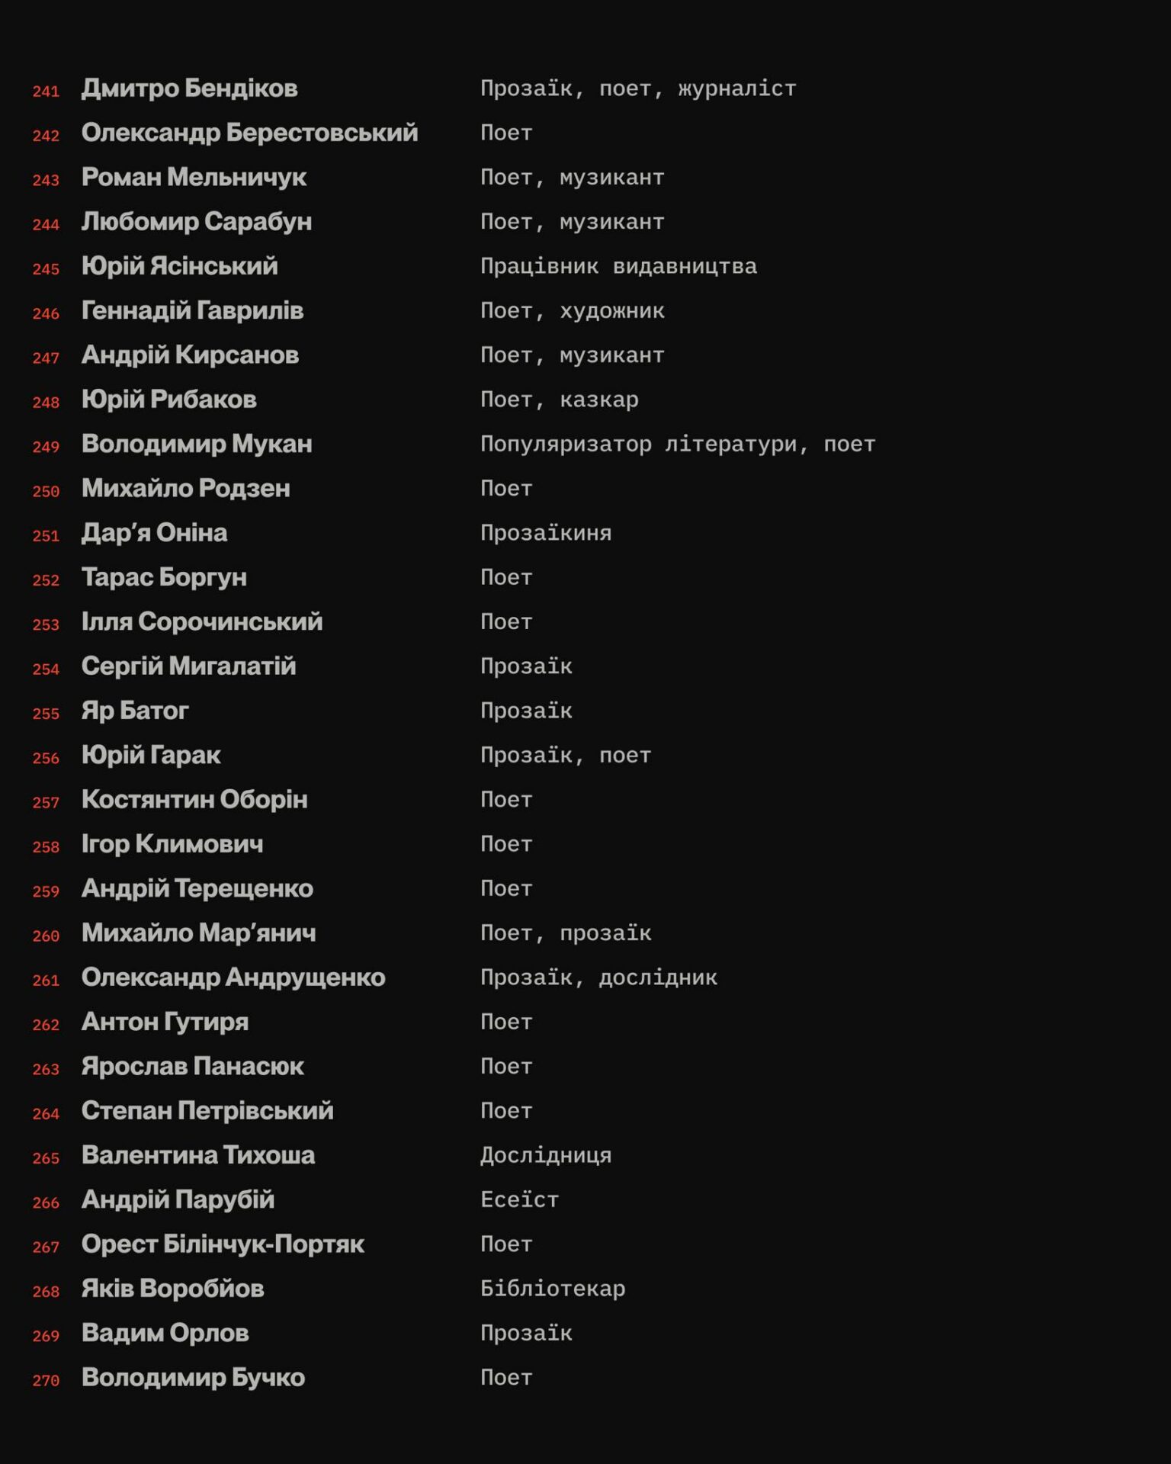The height and width of the screenshot is (1464, 1171).
Task: Click row number 257
Action: (x=46, y=802)
